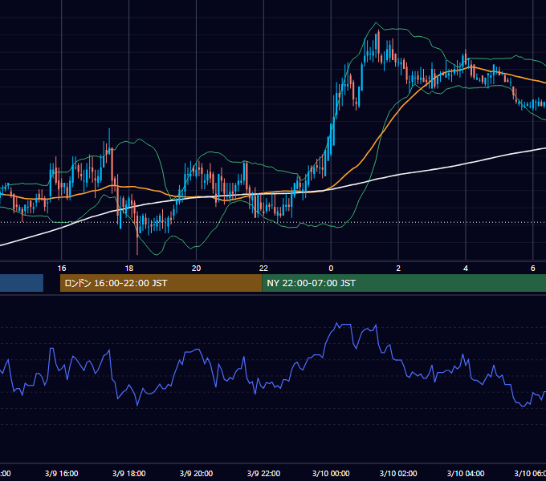Click the 3/9 16:00 date label
The image size is (546, 481).
pyautogui.click(x=62, y=473)
